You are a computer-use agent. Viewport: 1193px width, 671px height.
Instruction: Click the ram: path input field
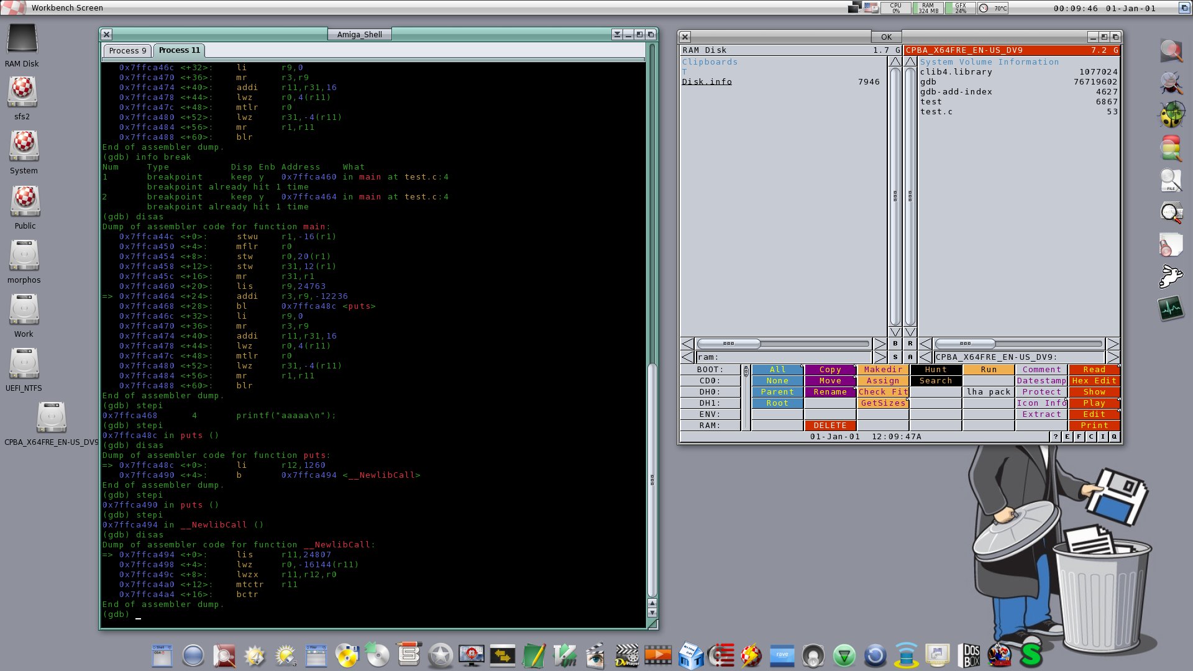pyautogui.click(x=784, y=357)
